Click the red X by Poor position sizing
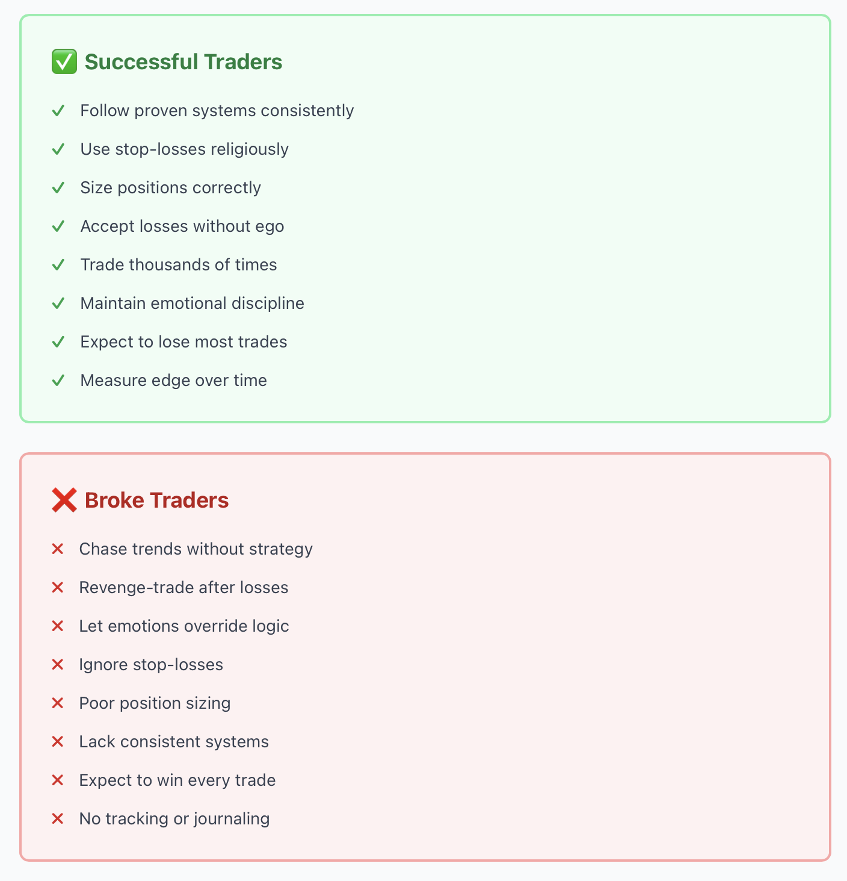The image size is (847, 881). coord(58,703)
